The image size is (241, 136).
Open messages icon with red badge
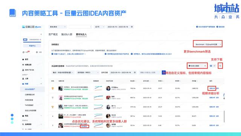click(23, 52)
